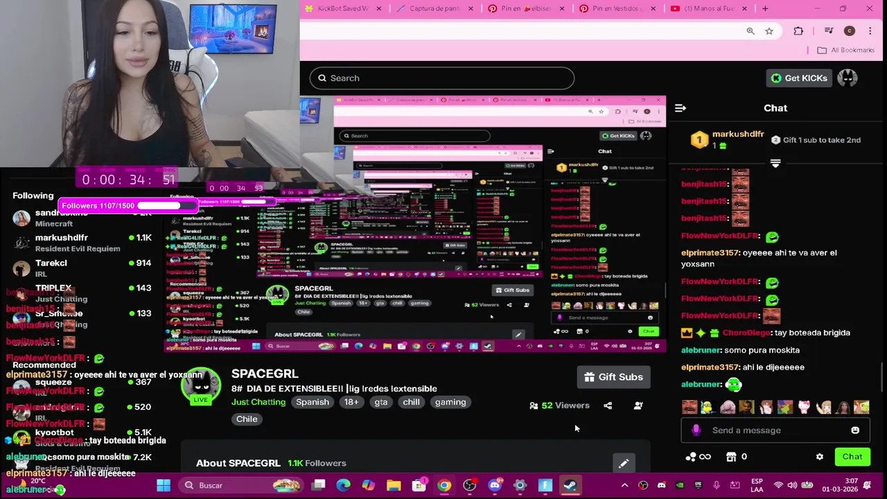Click the purple microphone icon in chat input
The image size is (887, 499).
click(696, 430)
